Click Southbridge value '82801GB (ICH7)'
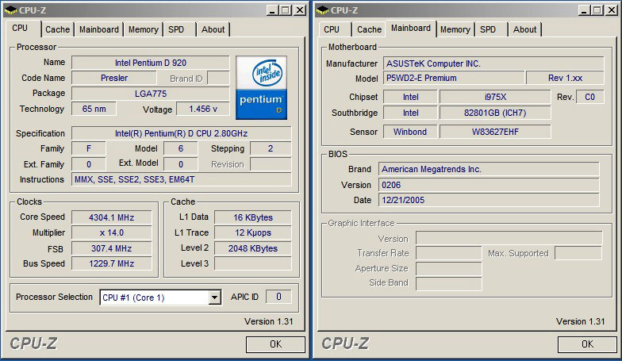 click(x=495, y=113)
